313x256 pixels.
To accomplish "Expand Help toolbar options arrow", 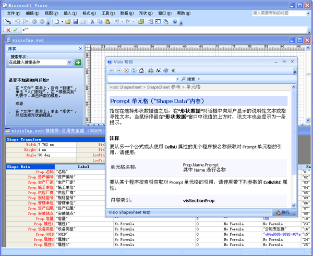I will 295,72.
